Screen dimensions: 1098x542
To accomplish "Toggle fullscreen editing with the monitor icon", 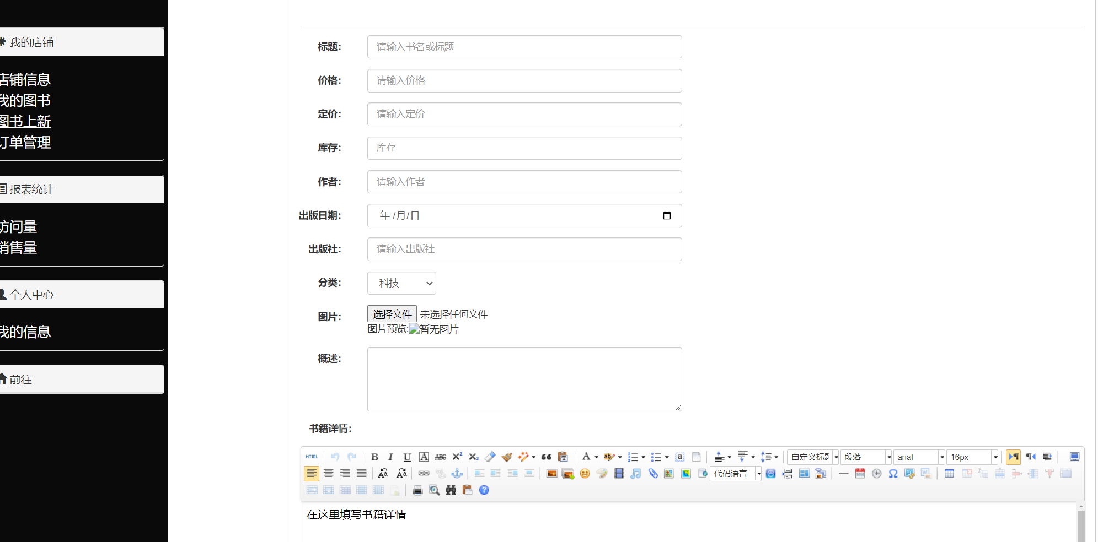I will [x=1074, y=457].
